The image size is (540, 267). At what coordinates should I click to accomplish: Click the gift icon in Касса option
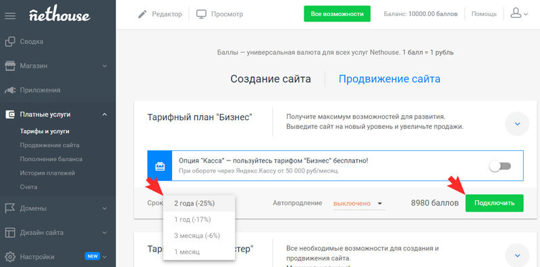tap(159, 166)
